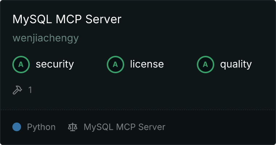Click the dashed divider above the footer

pyautogui.click(x=138, y=110)
